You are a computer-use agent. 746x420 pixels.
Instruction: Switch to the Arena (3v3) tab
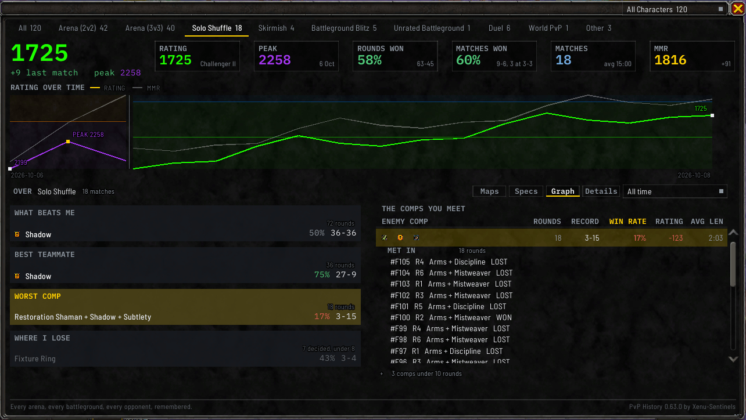coord(150,28)
